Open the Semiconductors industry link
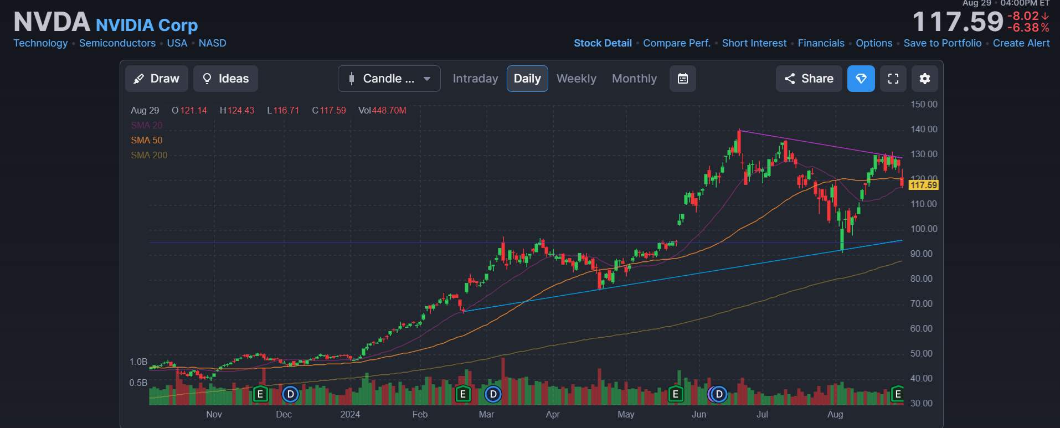The image size is (1060, 428). (117, 43)
